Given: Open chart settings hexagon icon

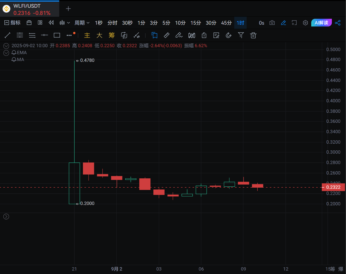Looking at the screenshot, I should click(x=305, y=23).
